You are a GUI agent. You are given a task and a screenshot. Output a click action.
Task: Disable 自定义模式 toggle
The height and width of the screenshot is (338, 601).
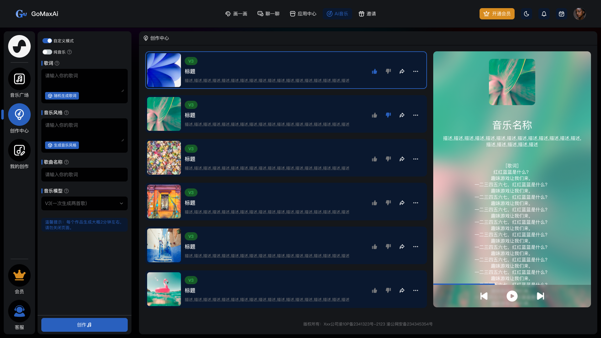point(47,41)
